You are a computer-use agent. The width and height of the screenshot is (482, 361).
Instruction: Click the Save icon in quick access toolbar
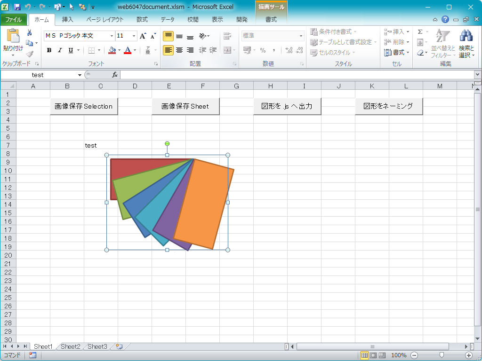click(17, 7)
